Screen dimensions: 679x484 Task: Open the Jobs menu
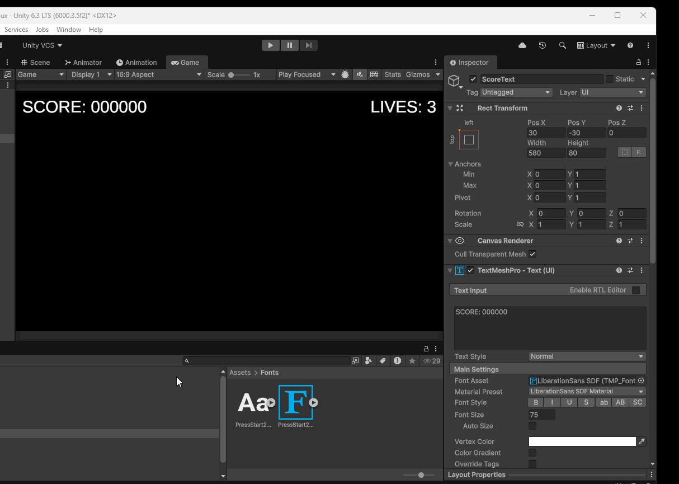(x=42, y=30)
